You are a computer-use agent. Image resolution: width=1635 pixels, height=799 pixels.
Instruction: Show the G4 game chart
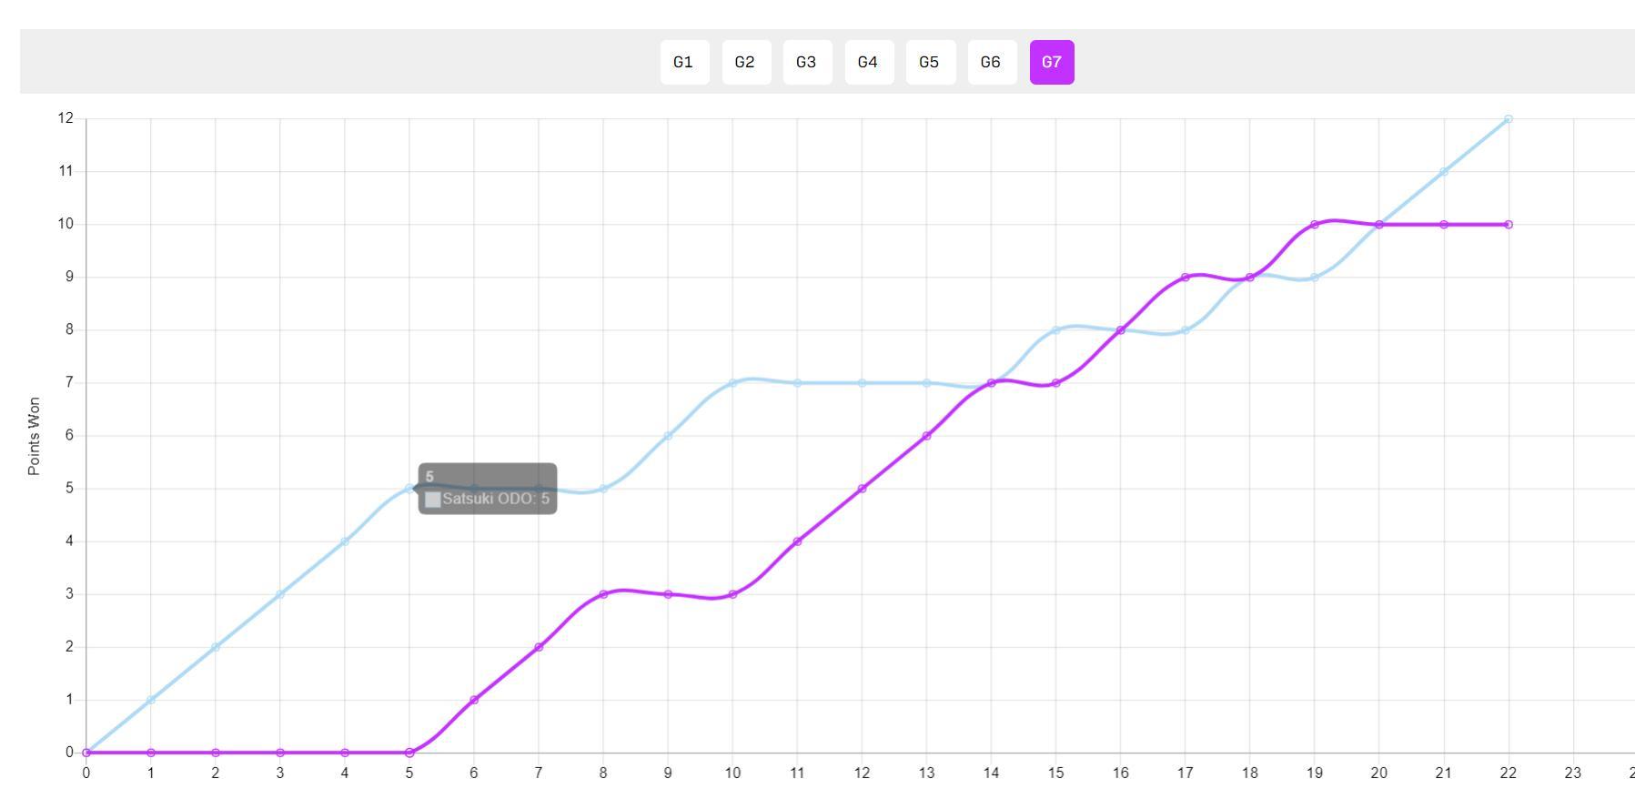point(869,62)
